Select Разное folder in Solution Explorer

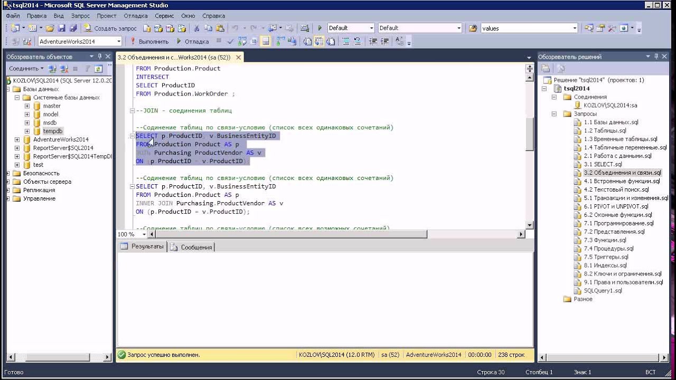(x=583, y=299)
